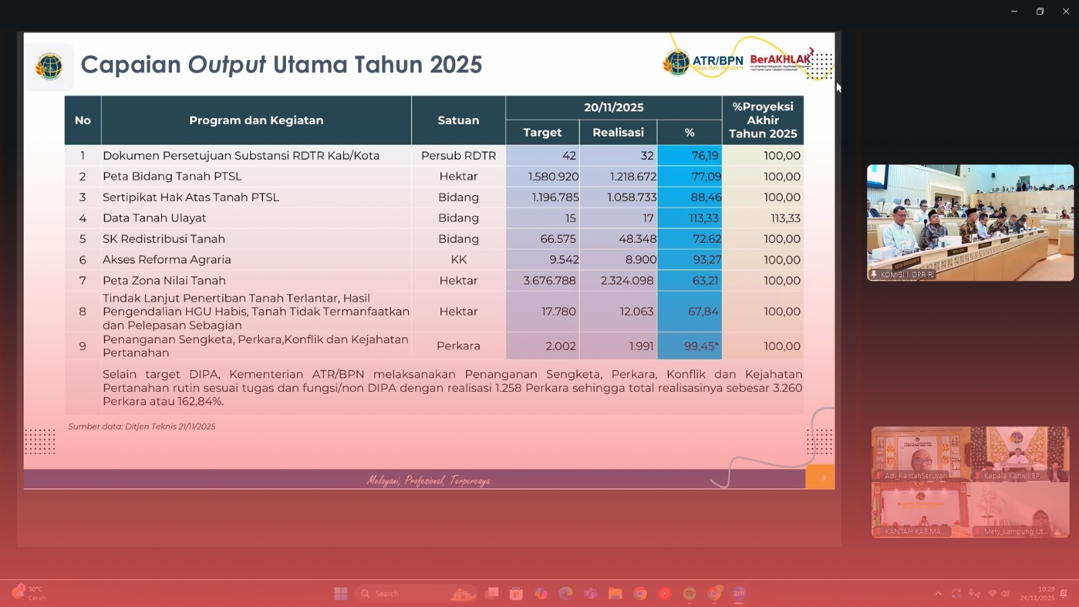Click the Zoom app taskbar icon
The width and height of the screenshot is (1079, 607).
tap(739, 594)
